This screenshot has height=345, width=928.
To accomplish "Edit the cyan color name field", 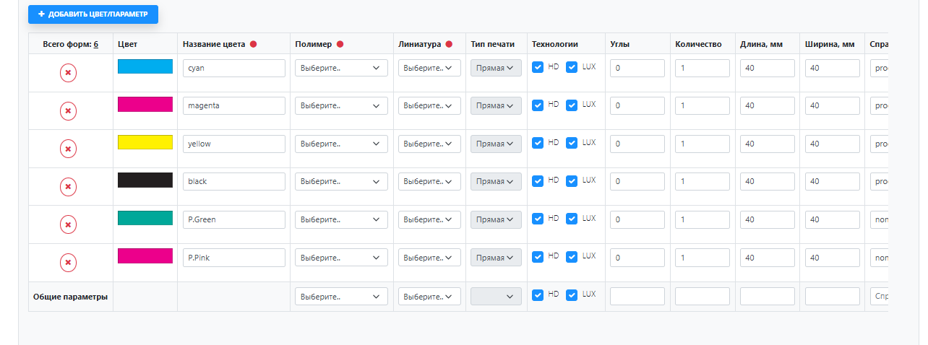I will [234, 68].
